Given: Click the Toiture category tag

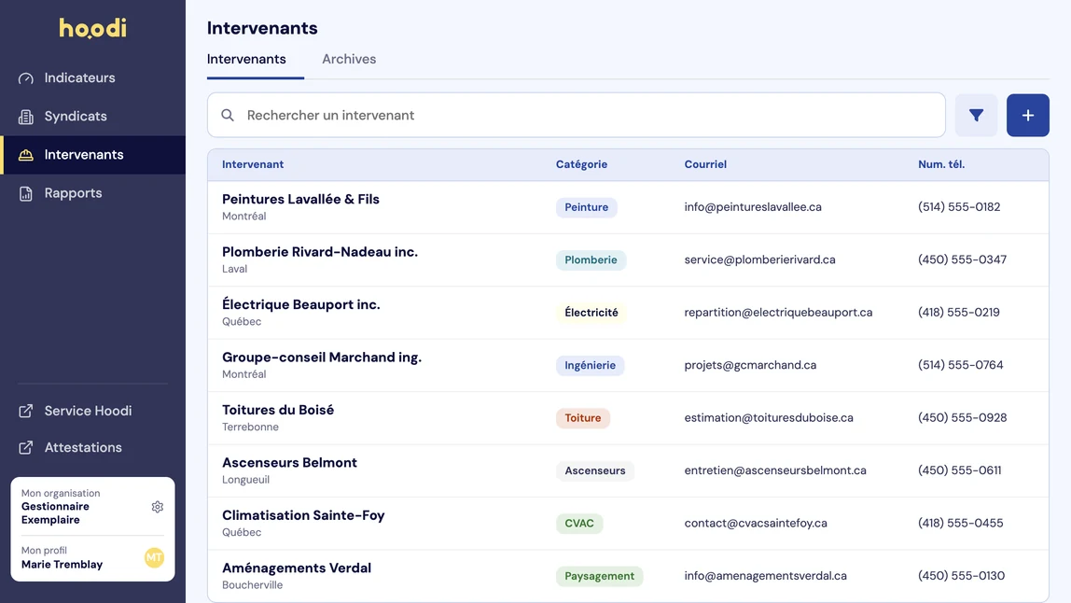Looking at the screenshot, I should (583, 418).
